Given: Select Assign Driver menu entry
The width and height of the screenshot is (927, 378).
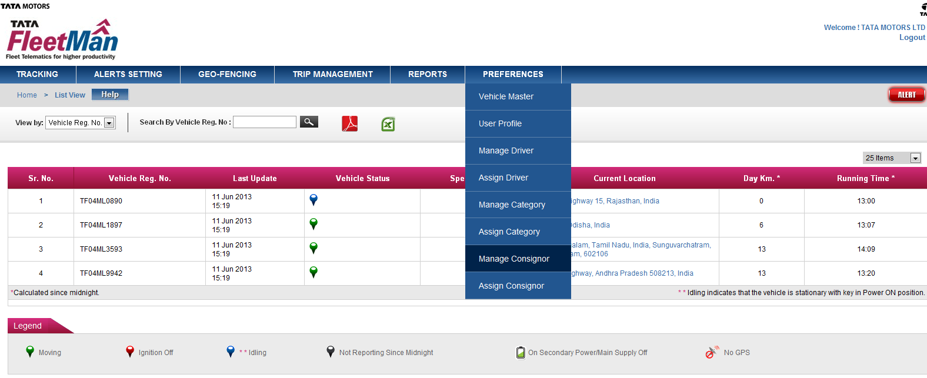Looking at the screenshot, I should pyautogui.click(x=518, y=178).
